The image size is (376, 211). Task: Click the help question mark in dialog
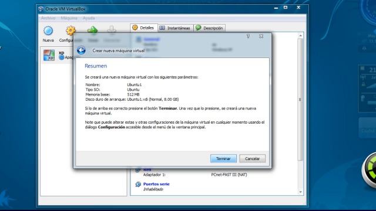[x=248, y=36]
